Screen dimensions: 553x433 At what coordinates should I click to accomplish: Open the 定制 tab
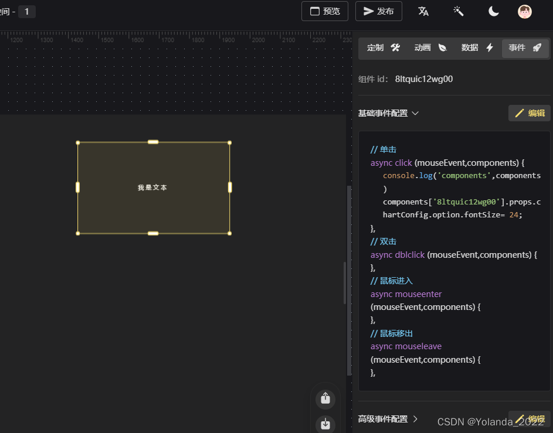pos(375,47)
